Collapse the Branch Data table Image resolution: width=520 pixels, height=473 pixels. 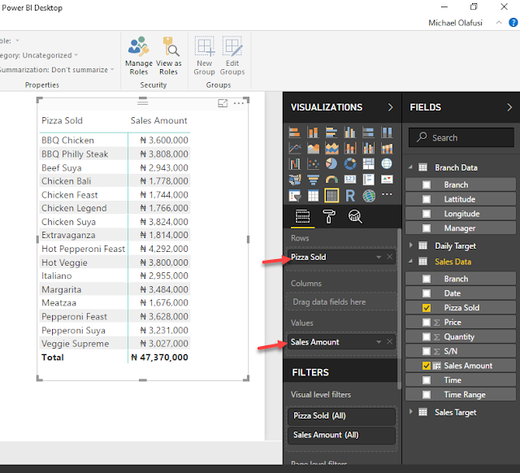coord(410,167)
